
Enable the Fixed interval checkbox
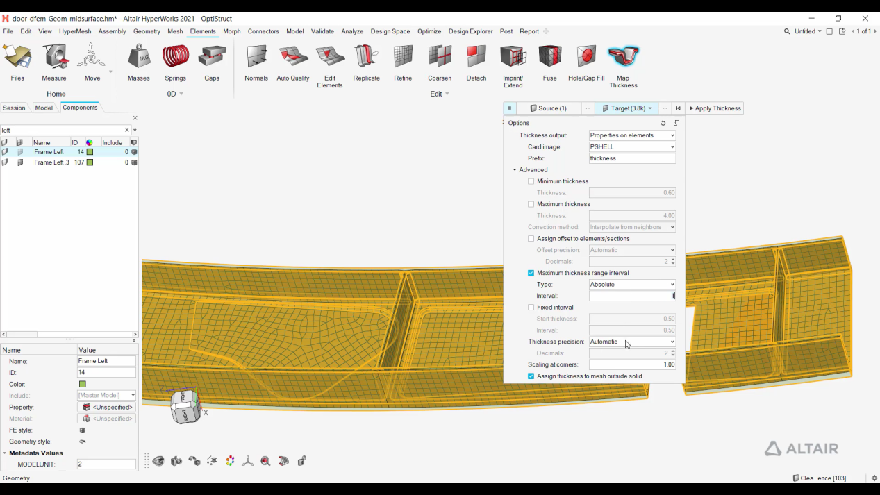point(531,308)
